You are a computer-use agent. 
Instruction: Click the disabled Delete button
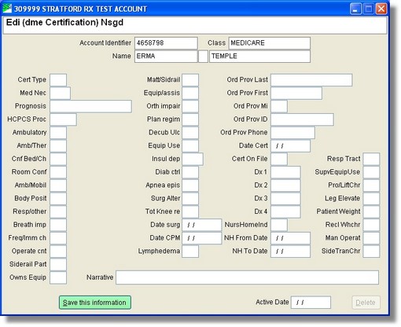[366, 303]
